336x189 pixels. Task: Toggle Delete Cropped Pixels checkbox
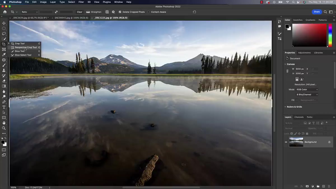pos(120,12)
